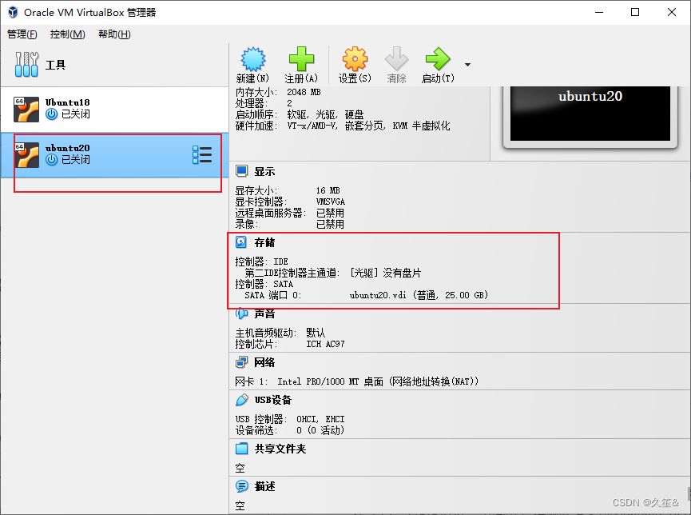Open the USB设备 section heading

[272, 400]
